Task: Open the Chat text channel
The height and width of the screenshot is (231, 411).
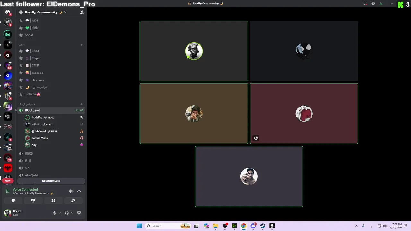Action: [x=51, y=51]
